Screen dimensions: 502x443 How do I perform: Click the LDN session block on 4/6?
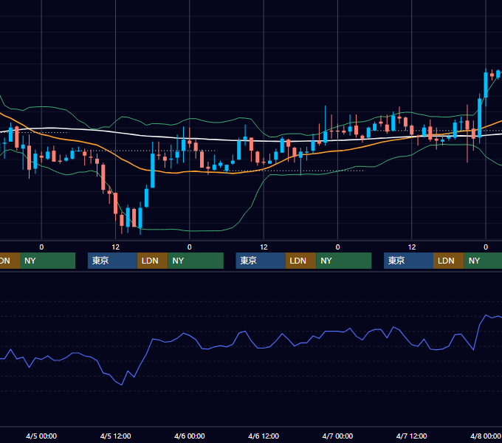click(300, 261)
